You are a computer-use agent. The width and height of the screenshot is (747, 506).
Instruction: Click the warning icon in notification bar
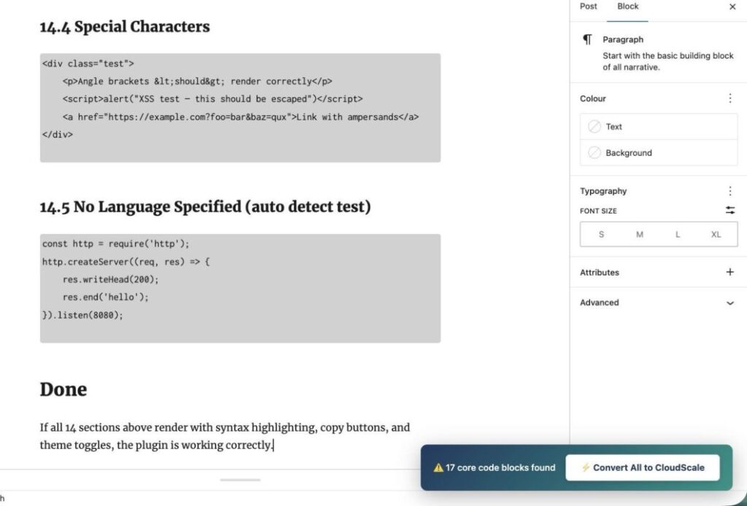coord(438,468)
